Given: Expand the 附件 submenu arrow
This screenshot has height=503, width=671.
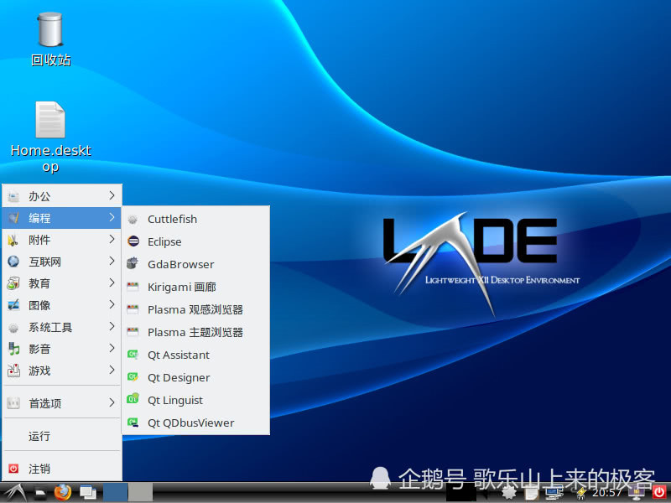Looking at the screenshot, I should [x=112, y=239].
